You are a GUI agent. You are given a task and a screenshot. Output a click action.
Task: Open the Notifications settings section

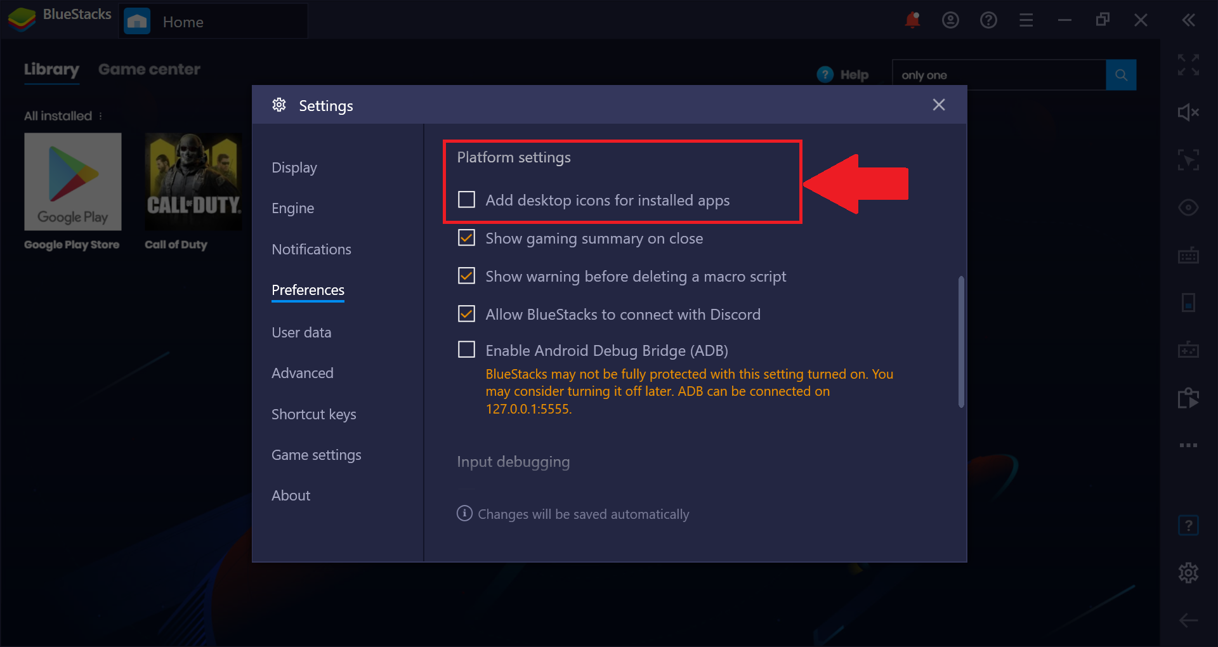click(x=311, y=249)
